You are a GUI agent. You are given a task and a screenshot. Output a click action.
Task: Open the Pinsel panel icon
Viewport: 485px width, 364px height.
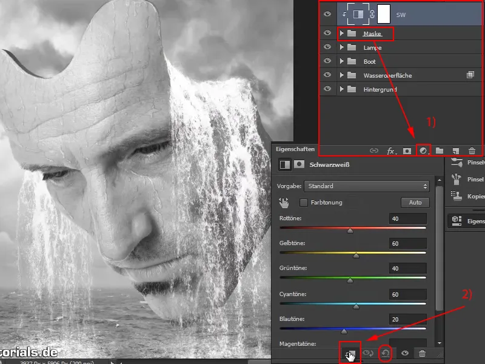(457, 179)
